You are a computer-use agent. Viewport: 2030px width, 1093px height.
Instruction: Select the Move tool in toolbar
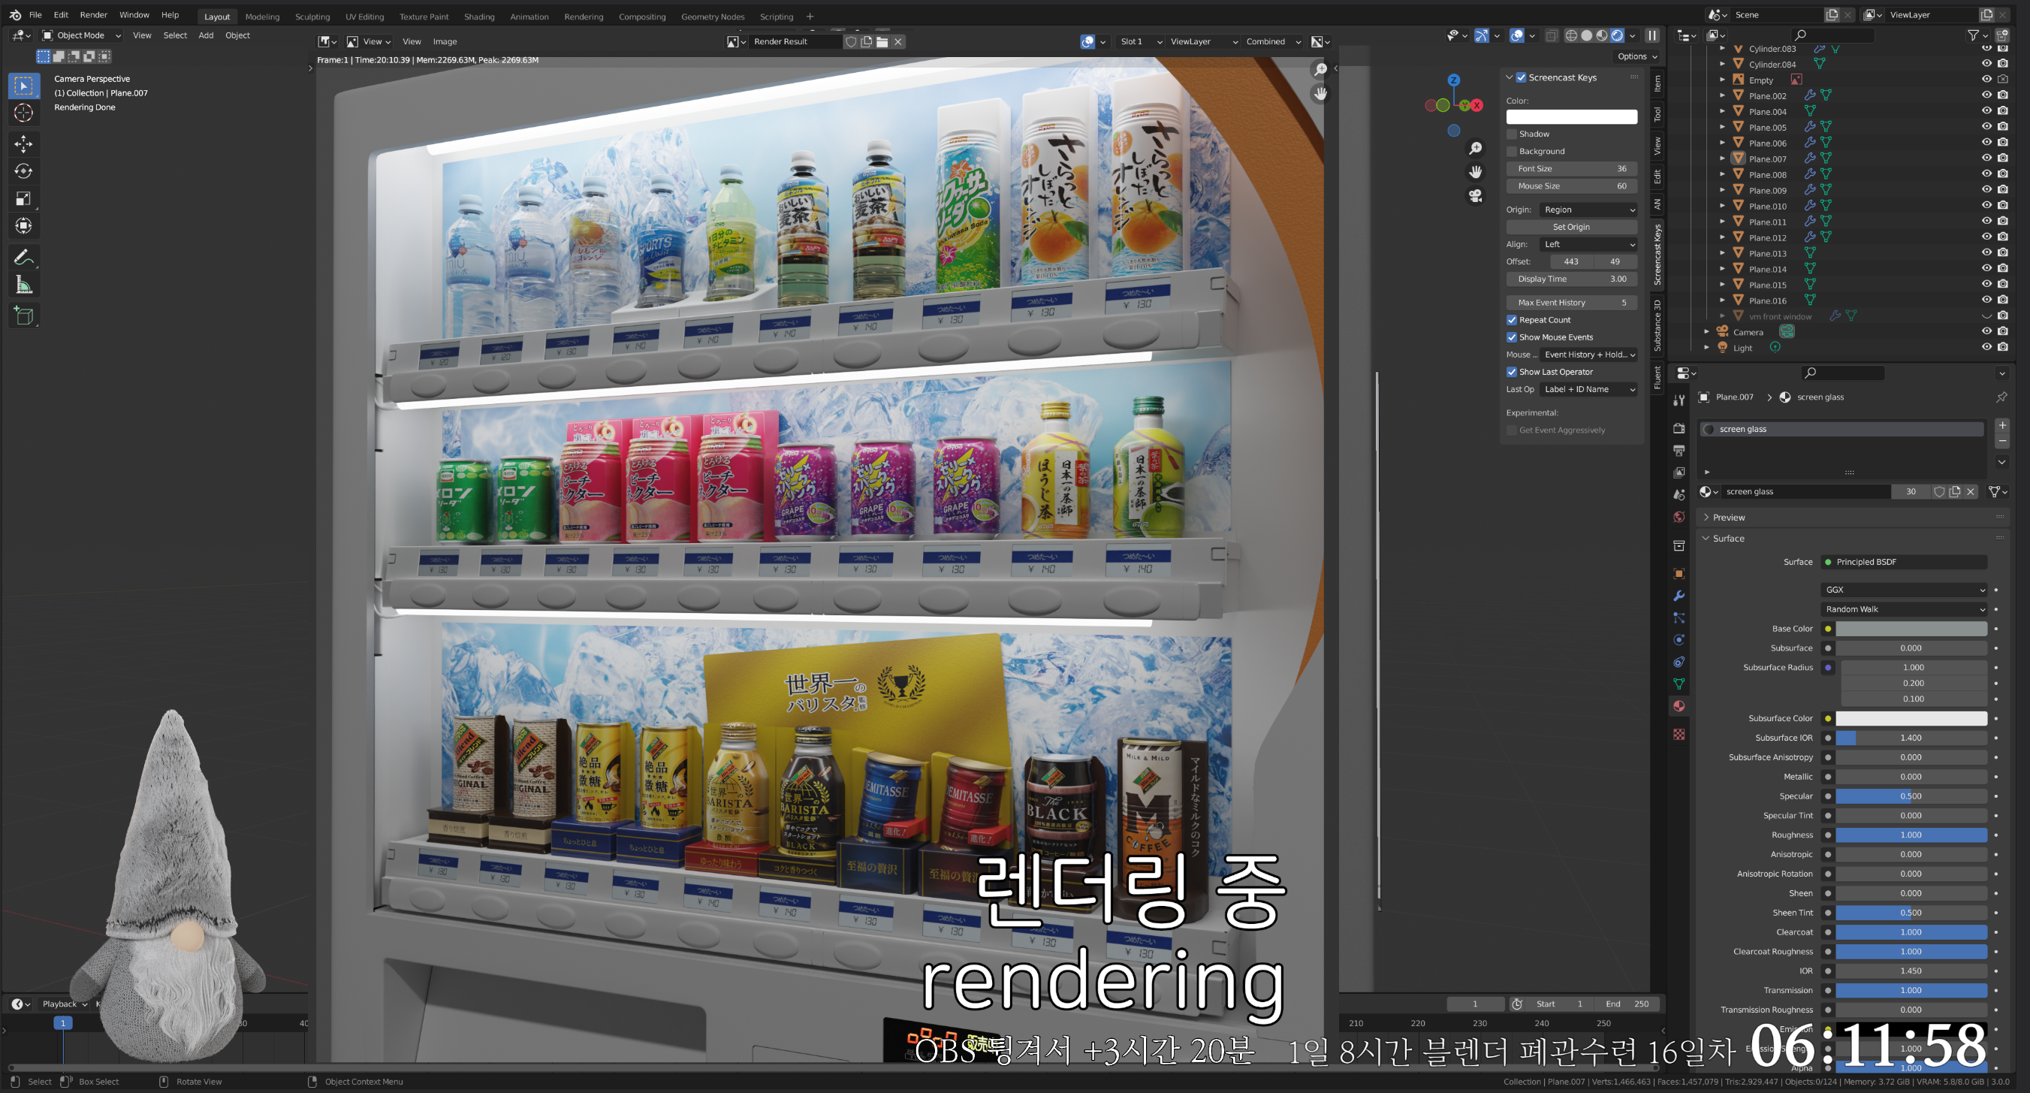23,143
